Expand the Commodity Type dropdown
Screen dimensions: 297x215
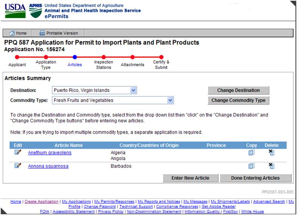[170, 100]
